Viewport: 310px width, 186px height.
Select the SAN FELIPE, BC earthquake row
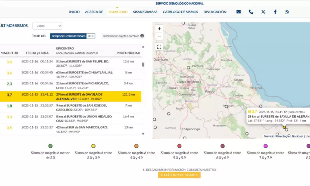[x=70, y=63]
